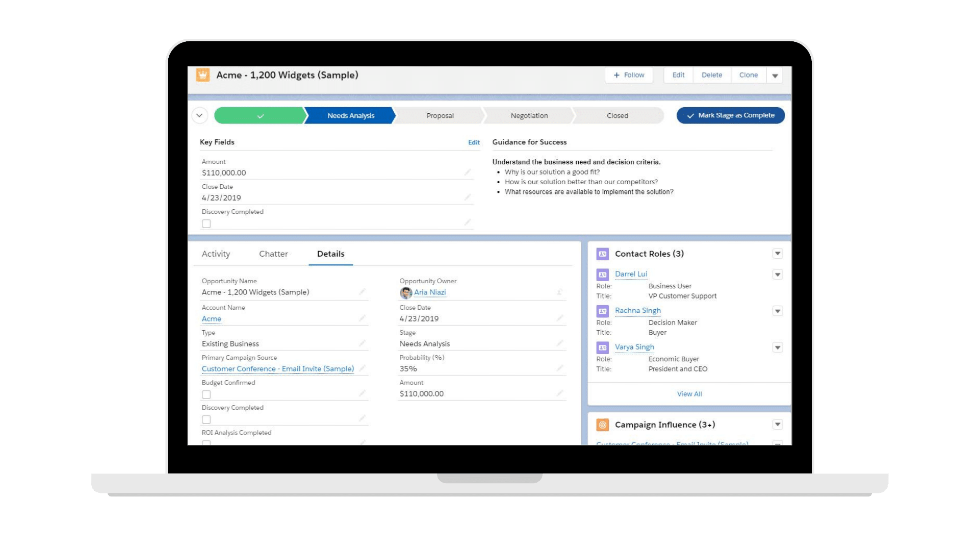
Task: Open Varya Singh contact record
Action: point(633,346)
